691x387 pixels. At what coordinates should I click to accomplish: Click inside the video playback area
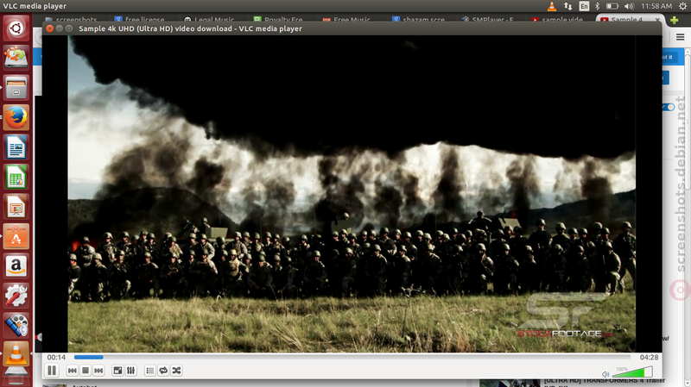coord(352,193)
